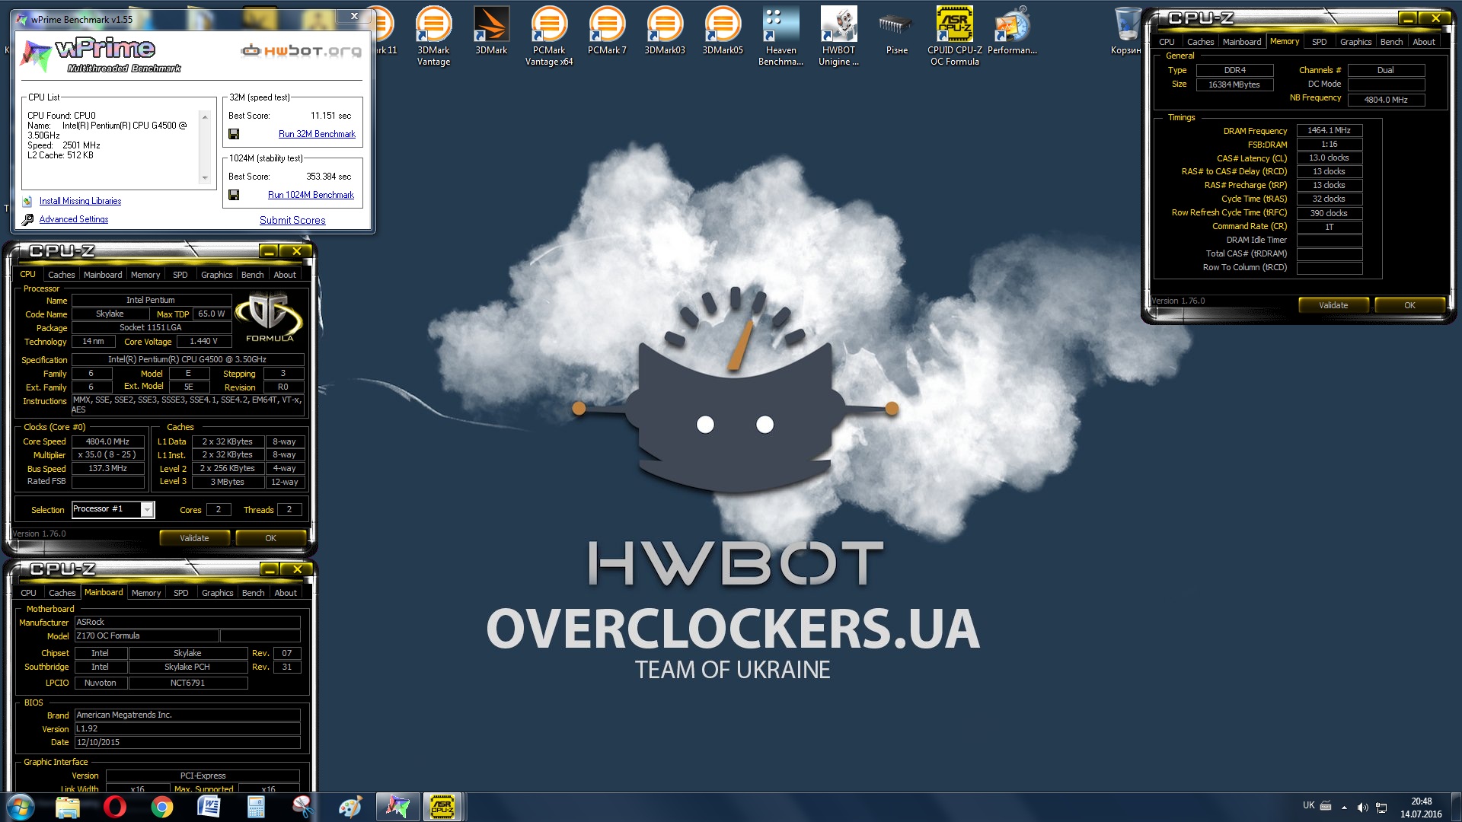Click Validate in the memory CPU-Z window
1462x822 pixels.
[x=1333, y=305]
